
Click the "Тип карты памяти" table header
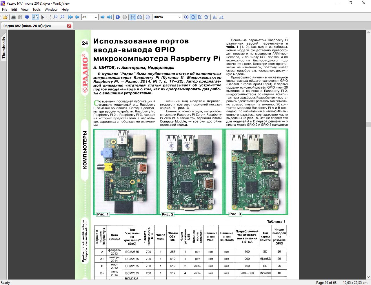tap(265, 237)
